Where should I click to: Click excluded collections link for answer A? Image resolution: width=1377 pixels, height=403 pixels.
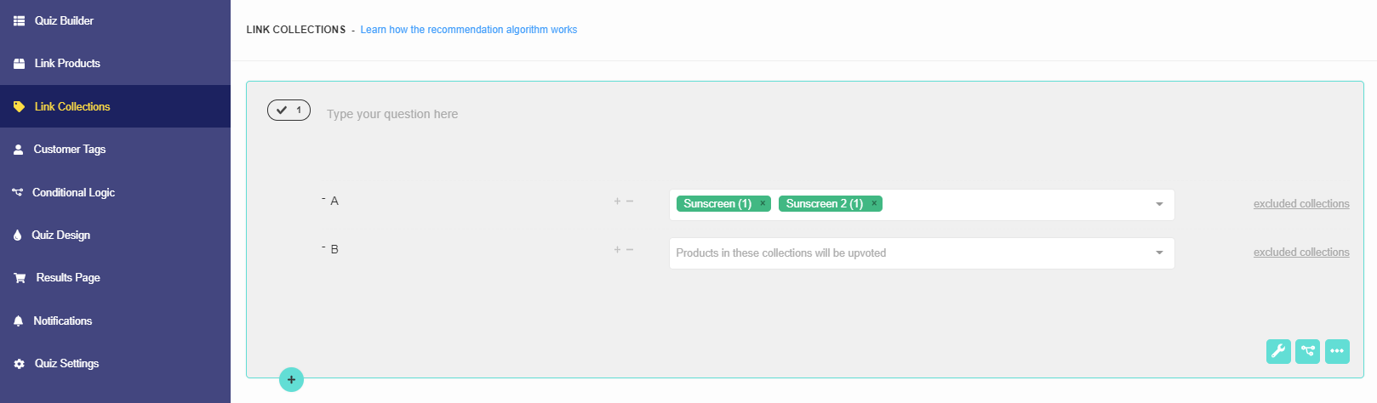1301,204
